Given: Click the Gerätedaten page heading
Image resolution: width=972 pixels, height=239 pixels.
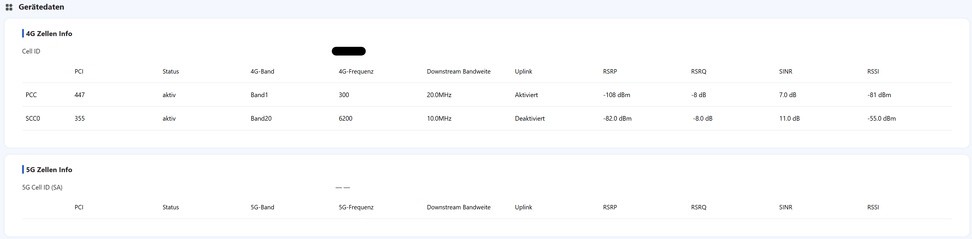Looking at the screenshot, I should 41,7.
